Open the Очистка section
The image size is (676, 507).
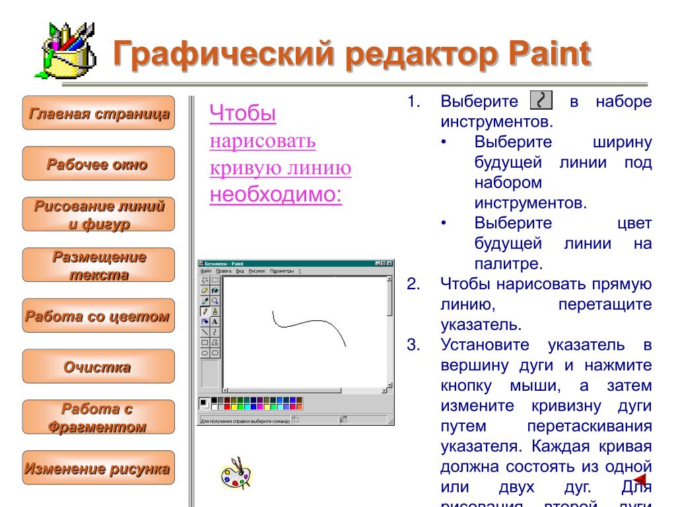99,366
